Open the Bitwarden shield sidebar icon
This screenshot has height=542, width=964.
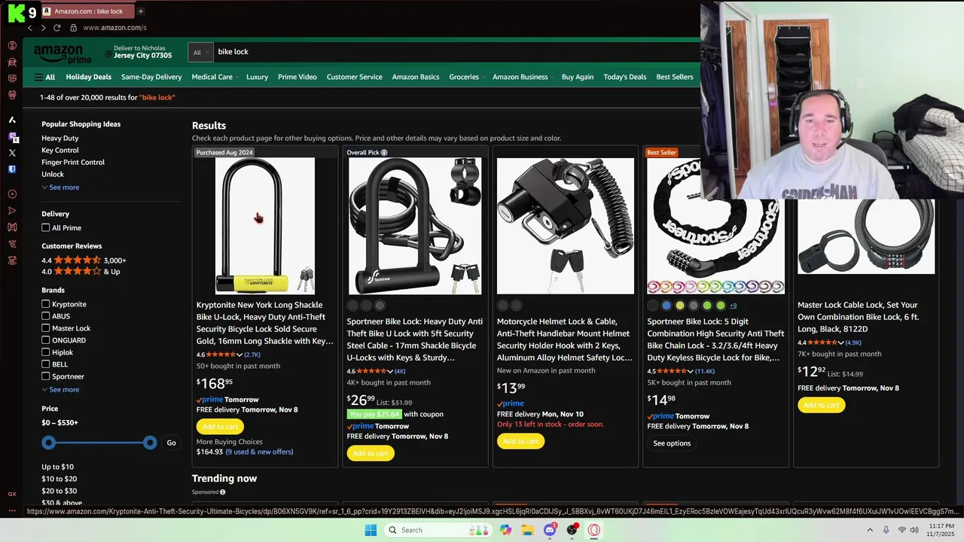pos(12,169)
